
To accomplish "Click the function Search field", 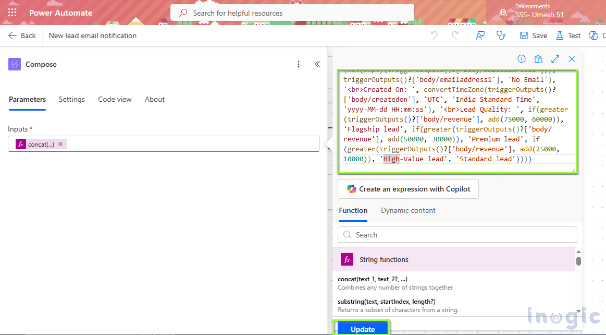I will [x=457, y=235].
